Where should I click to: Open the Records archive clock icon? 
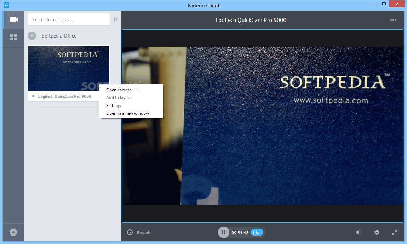click(x=130, y=232)
